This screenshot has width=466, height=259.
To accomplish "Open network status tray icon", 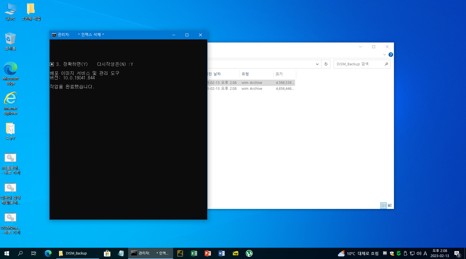I will pyautogui.click(x=412, y=253).
